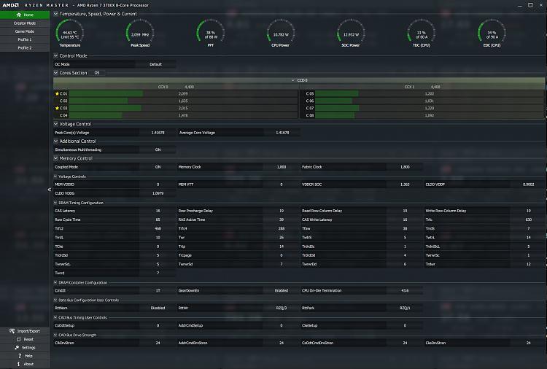Toggle the RttNom Disabled value

click(x=158, y=308)
